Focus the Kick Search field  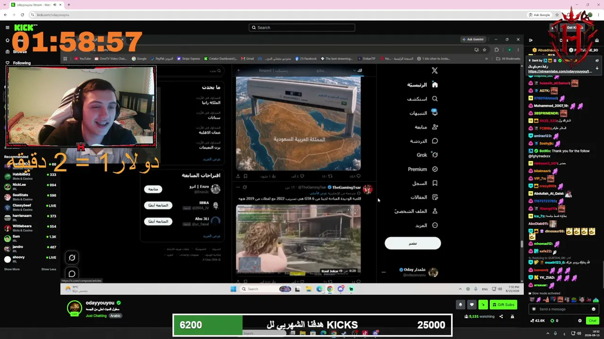point(302,27)
